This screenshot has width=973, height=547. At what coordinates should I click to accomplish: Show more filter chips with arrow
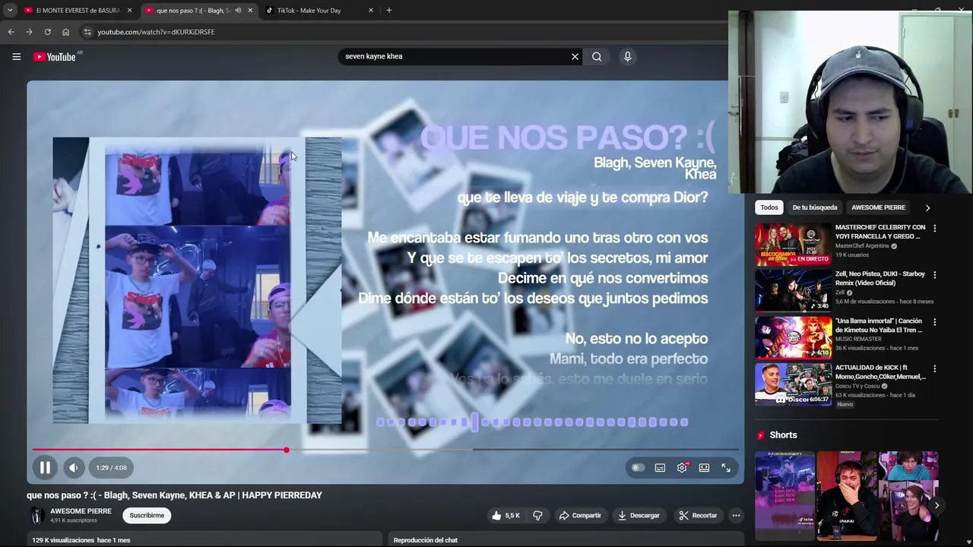(x=927, y=207)
